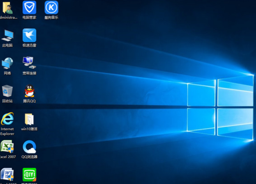Launch the green iQIYI video icon
This screenshot has width=256, height=184.
pyautogui.click(x=29, y=175)
